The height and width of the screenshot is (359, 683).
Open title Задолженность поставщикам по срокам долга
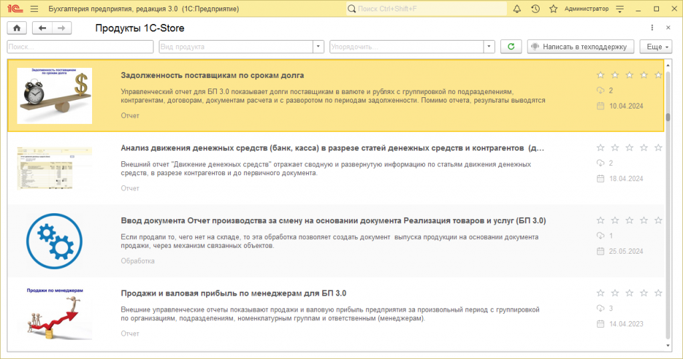[x=212, y=75]
